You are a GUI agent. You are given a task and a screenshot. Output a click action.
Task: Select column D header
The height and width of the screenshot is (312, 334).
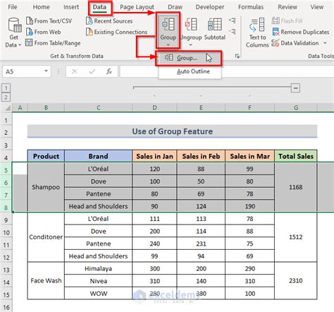tap(154, 108)
